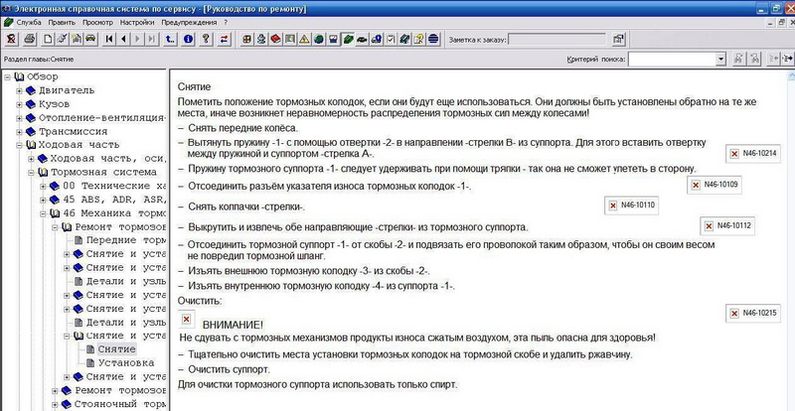Click the small car icon in toolbar
Viewport: 795px width, 411px height.
(x=90, y=39)
